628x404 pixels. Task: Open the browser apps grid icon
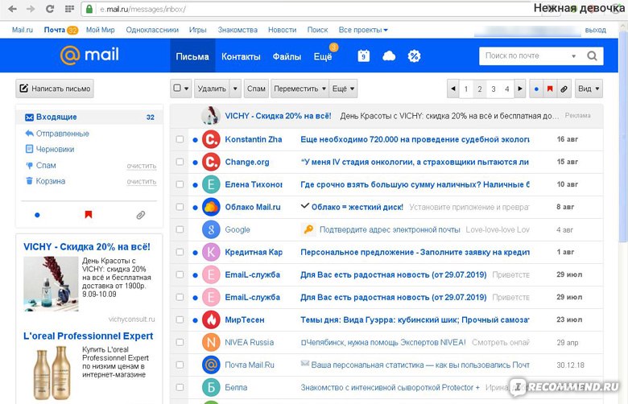click(x=69, y=9)
